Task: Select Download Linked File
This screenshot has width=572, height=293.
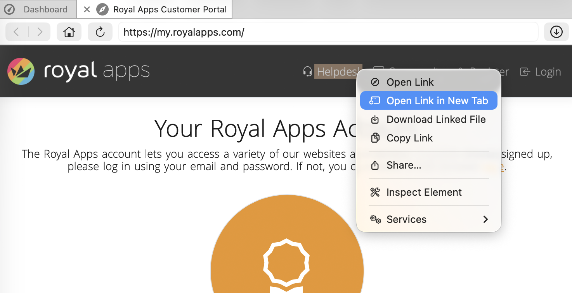Action: coord(429,119)
